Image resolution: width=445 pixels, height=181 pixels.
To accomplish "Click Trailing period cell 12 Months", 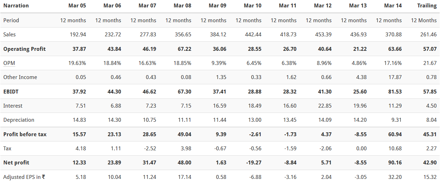I will pos(424,20).
